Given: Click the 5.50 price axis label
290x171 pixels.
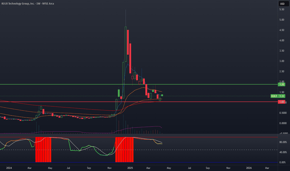Looking at the screenshot, I should [282, 9].
